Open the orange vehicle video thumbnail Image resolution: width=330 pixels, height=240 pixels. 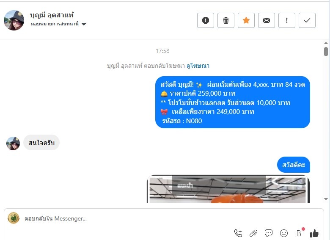pos(228,189)
